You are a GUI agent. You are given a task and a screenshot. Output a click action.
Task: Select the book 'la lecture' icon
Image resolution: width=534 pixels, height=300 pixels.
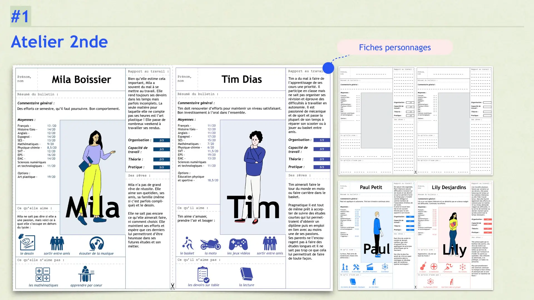[246, 274]
